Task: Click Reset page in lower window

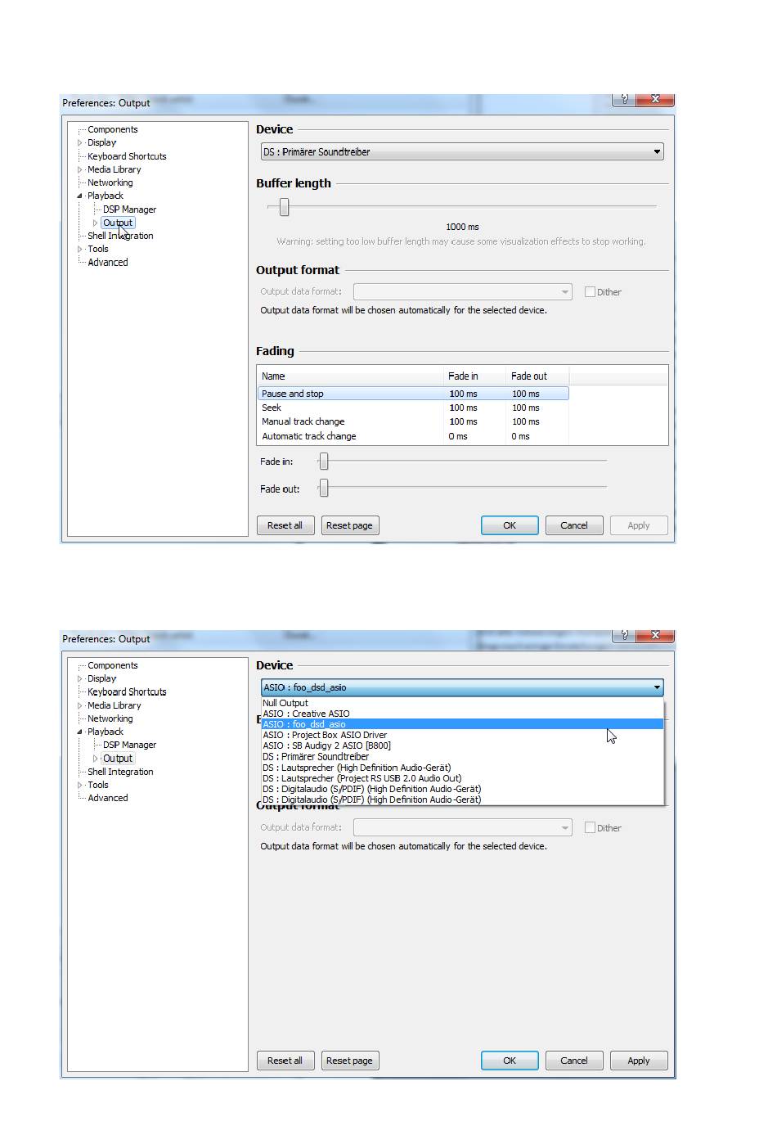Action: coord(349,1061)
